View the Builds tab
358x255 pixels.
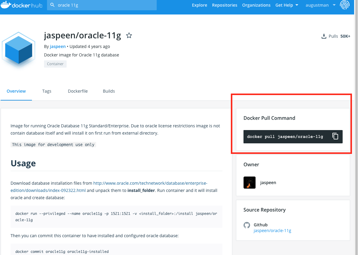tap(109, 91)
